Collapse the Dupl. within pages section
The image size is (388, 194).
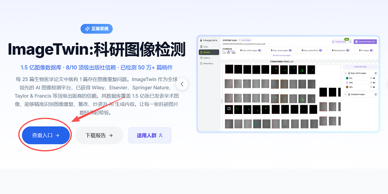(345, 73)
